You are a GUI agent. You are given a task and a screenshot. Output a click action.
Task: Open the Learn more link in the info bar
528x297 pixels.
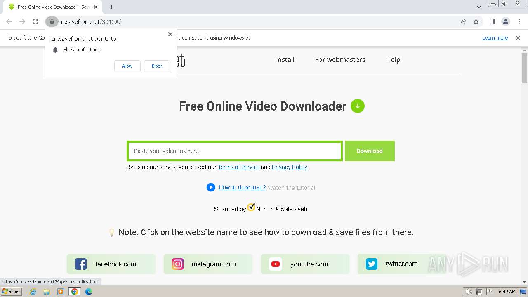pyautogui.click(x=495, y=38)
